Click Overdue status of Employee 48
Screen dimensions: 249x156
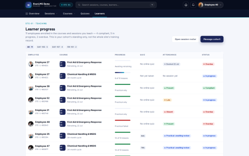pos(208,124)
